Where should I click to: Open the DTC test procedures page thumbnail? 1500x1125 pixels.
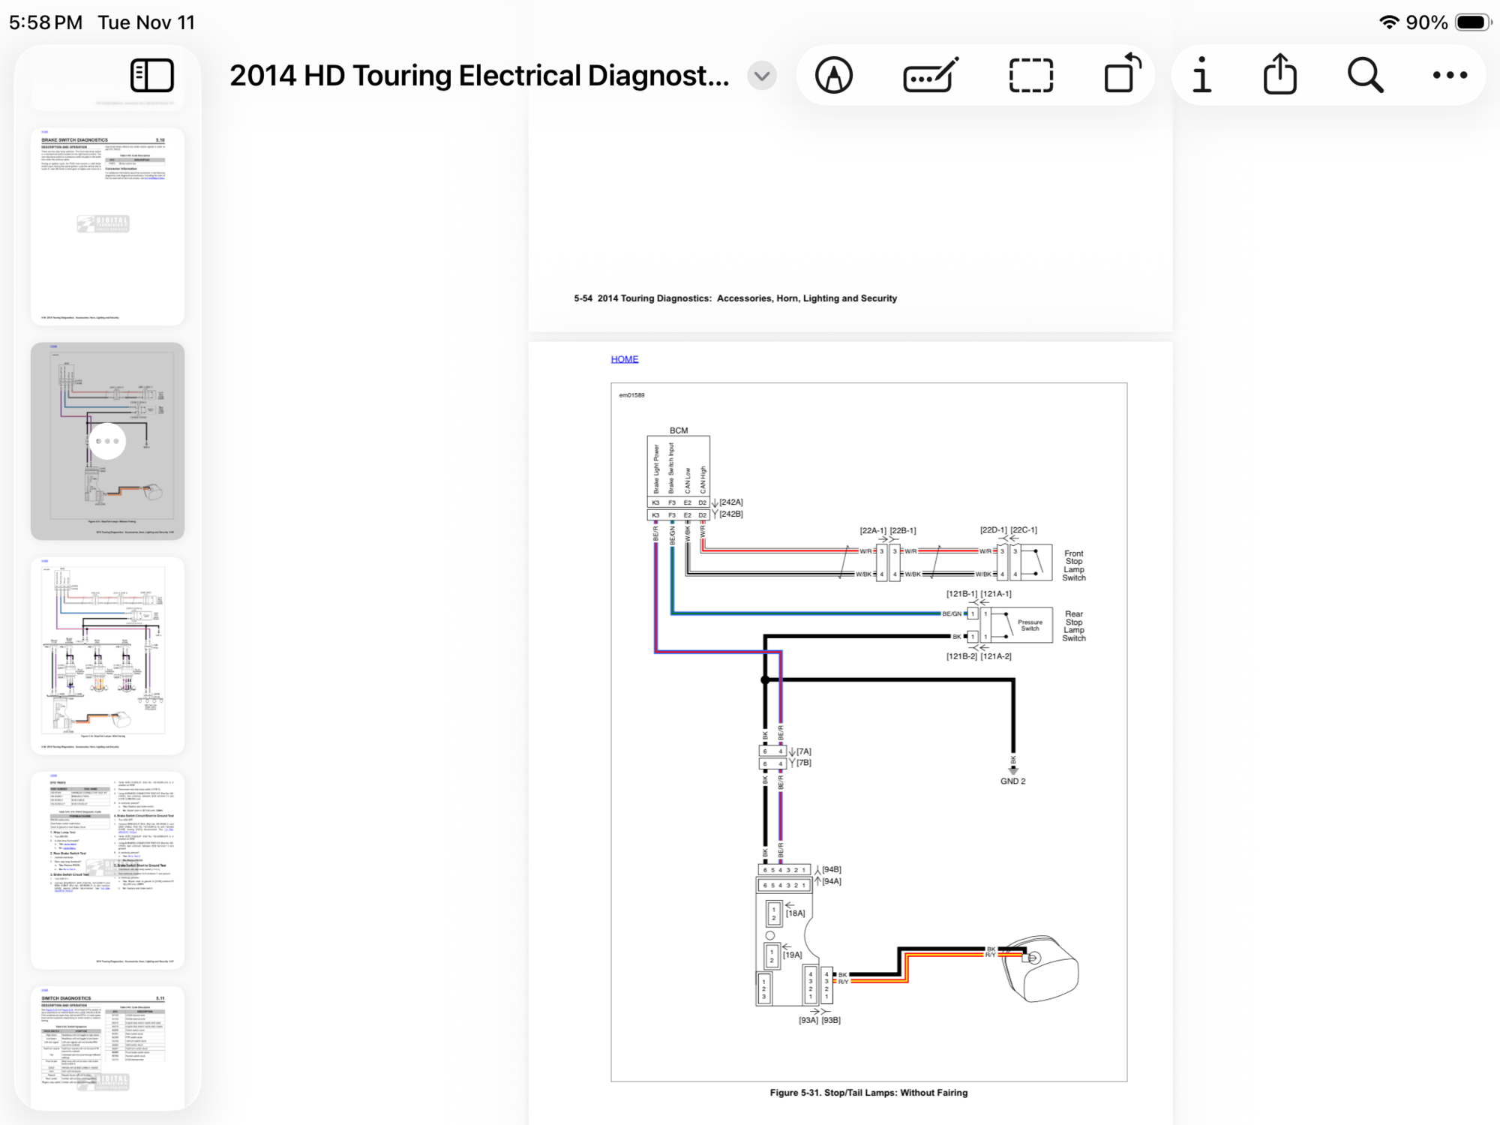coord(107,868)
